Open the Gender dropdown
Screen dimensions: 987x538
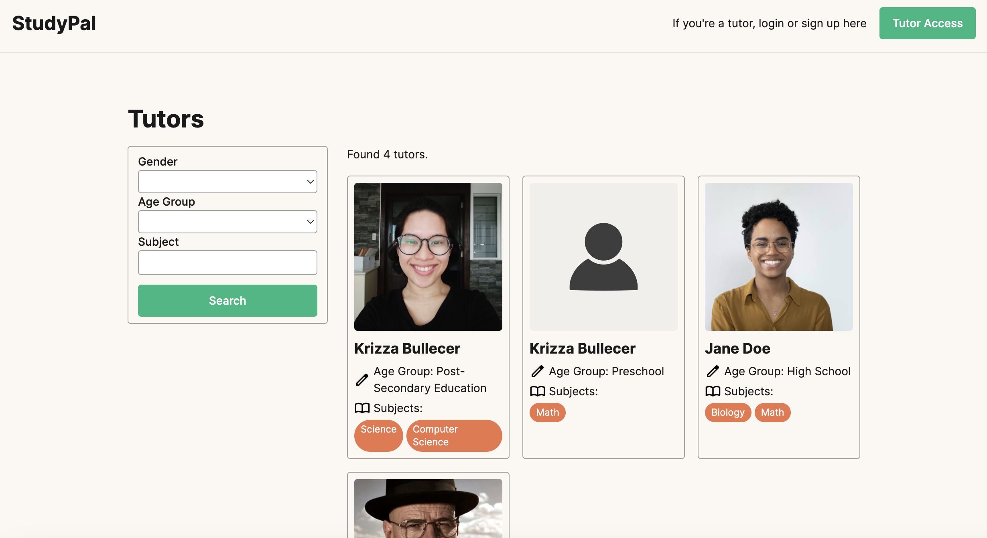tap(227, 182)
